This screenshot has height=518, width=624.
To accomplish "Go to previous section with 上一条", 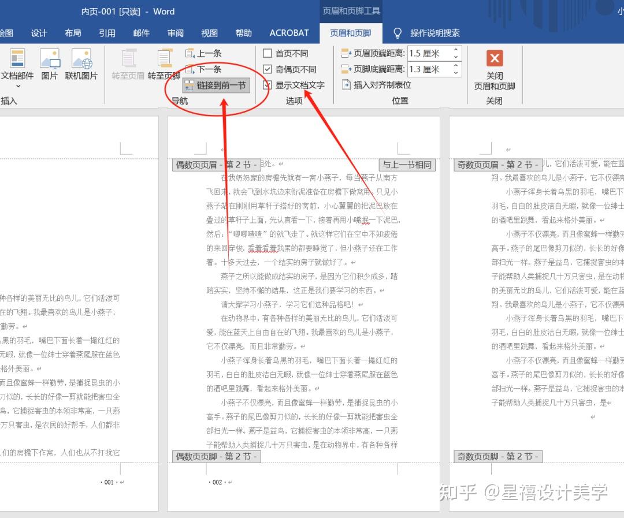I will point(203,54).
